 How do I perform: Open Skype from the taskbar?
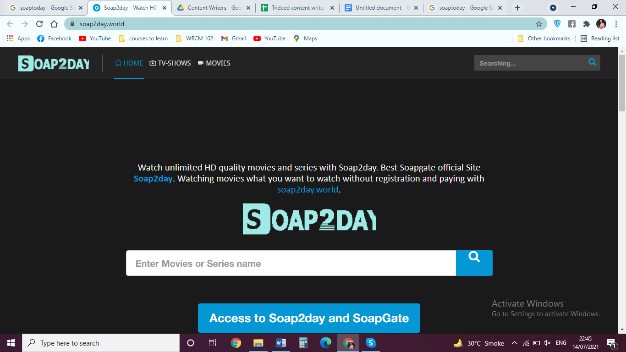371,343
